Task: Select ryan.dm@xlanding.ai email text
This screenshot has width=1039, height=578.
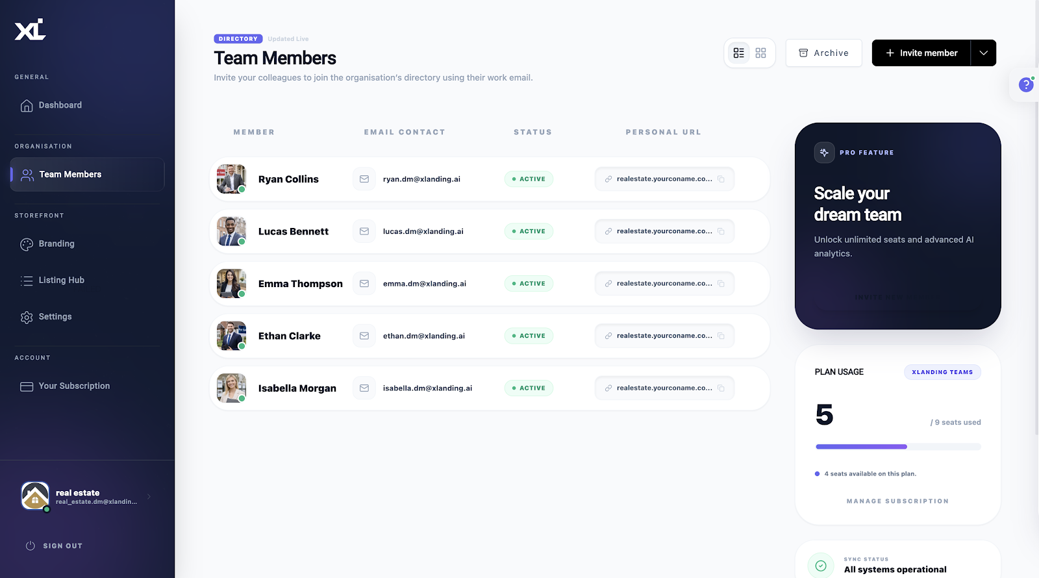Action: click(x=421, y=179)
